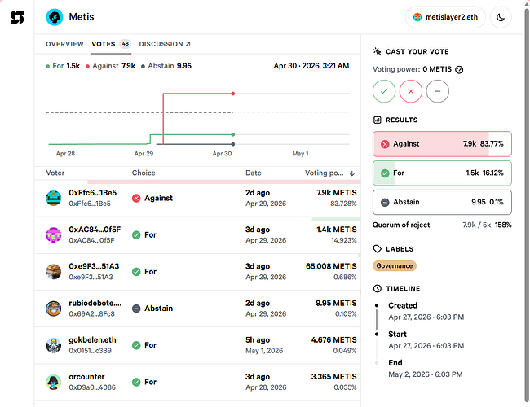530x407 pixels.
Task: Click the 65.008 METIS voting power value
Action: point(331,266)
